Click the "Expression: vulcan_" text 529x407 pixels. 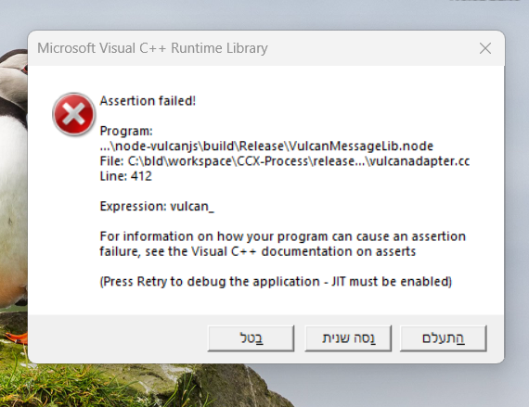click(157, 206)
